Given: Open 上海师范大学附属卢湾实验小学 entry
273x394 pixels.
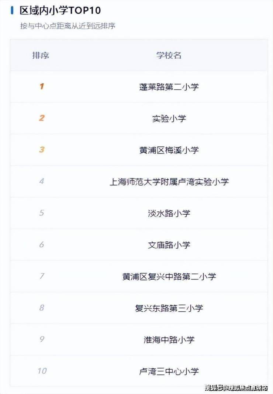Looking at the screenshot, I should 169,182.
